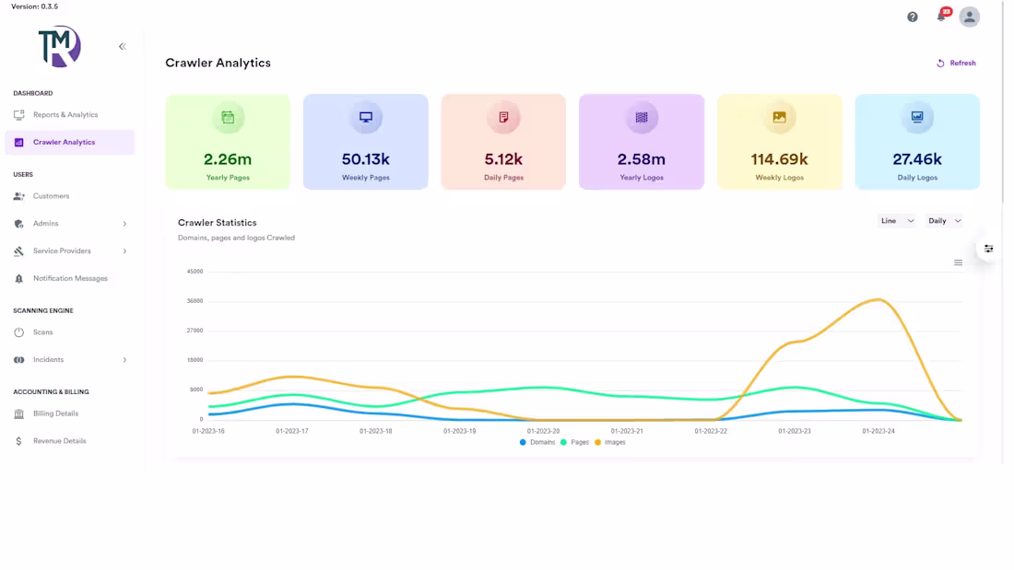Toggle the Domains series in legend
Viewport: 1014px width, 570px height.
536,443
